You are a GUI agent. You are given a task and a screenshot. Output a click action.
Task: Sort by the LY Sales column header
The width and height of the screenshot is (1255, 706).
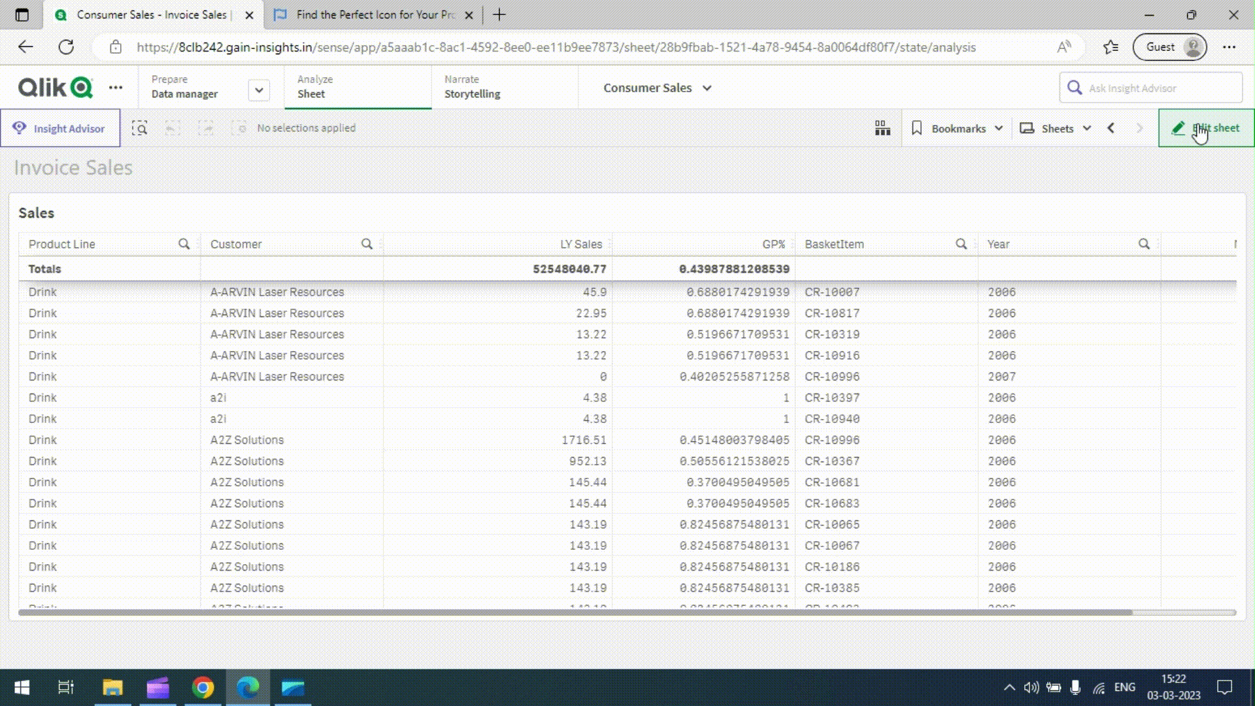(580, 244)
